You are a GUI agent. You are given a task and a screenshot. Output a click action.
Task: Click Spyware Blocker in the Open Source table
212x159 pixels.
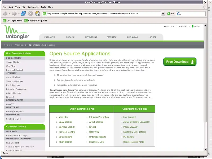[x=67, y=127]
